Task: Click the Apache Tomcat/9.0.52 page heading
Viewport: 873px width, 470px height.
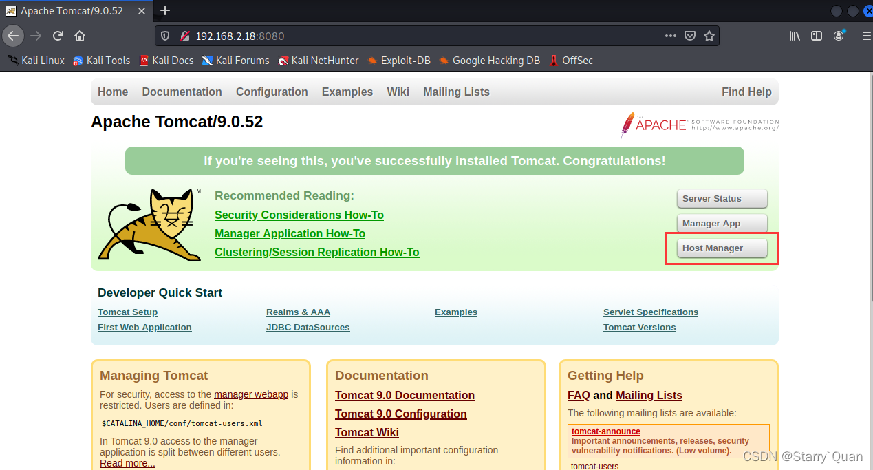Action: (x=177, y=122)
